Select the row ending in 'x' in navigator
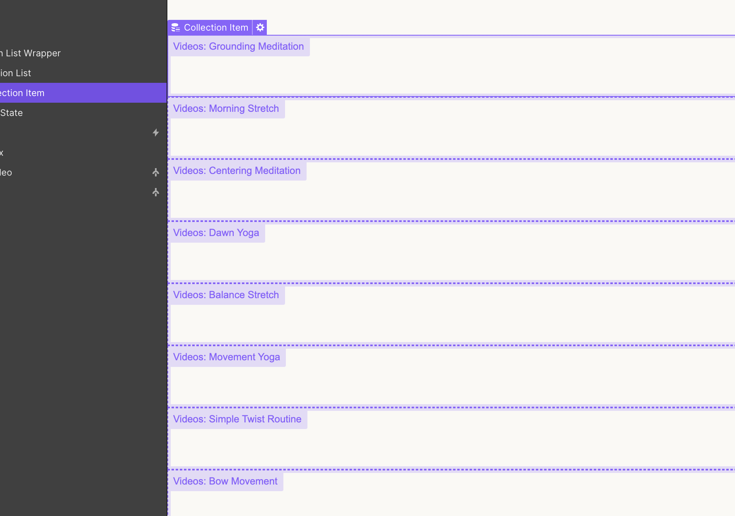Screen dimensions: 735x516 point(83,152)
